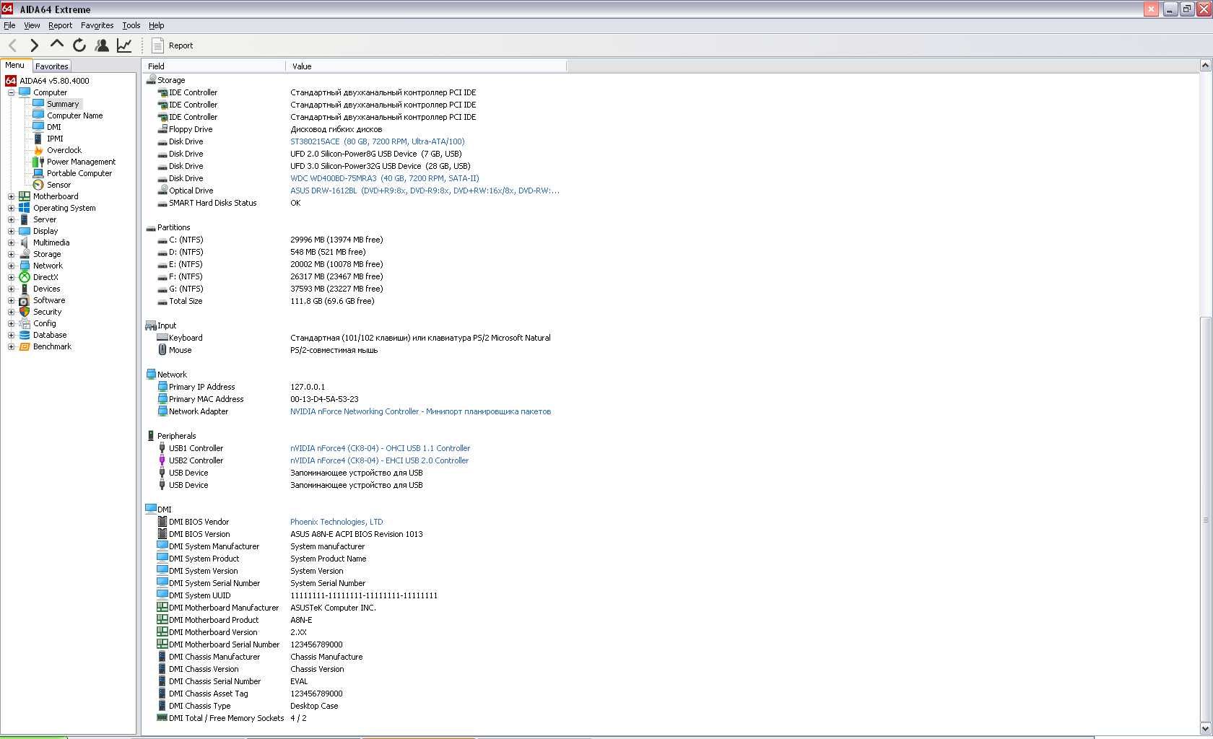This screenshot has height=739, width=1213.
Task: Click the Refresh icon in toolbar
Action: 79,45
